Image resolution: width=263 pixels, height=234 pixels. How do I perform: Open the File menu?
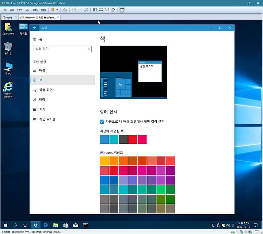tap(4, 10)
